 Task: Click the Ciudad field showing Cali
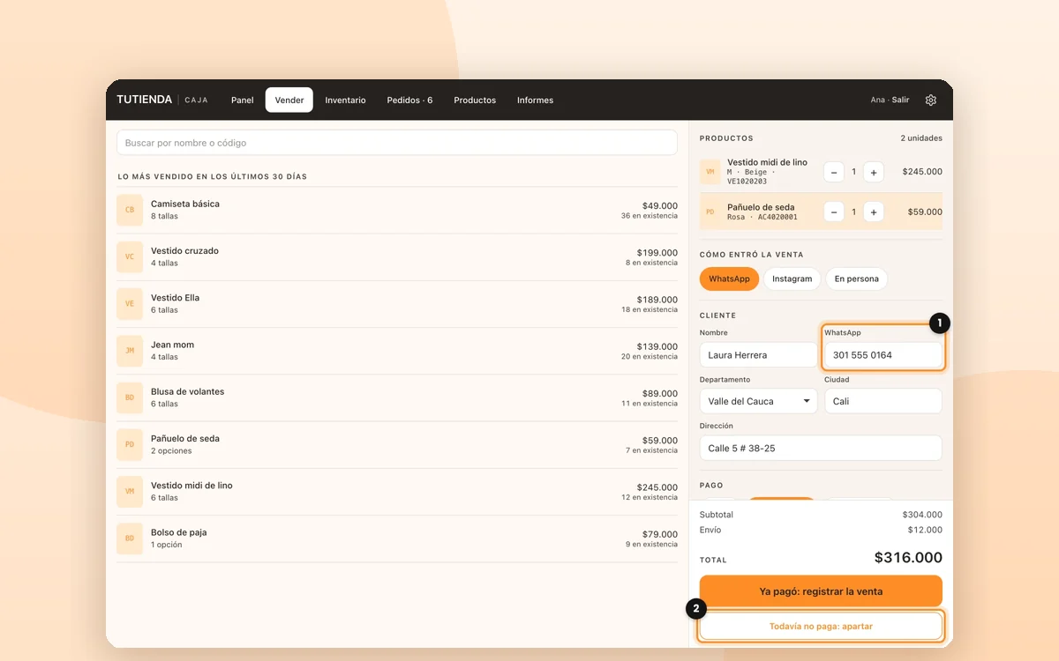[883, 401]
